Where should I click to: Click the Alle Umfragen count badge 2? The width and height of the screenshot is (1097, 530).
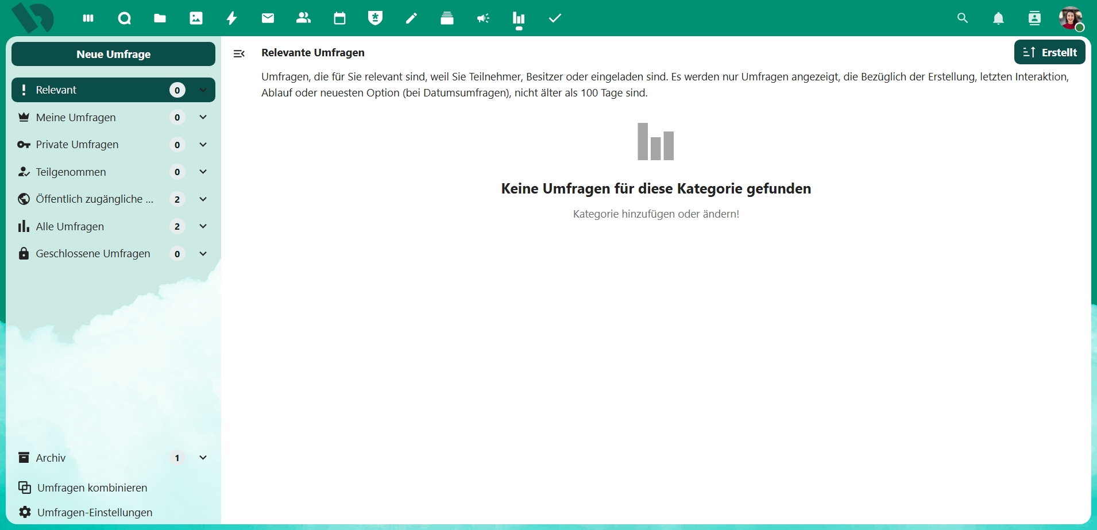(177, 227)
